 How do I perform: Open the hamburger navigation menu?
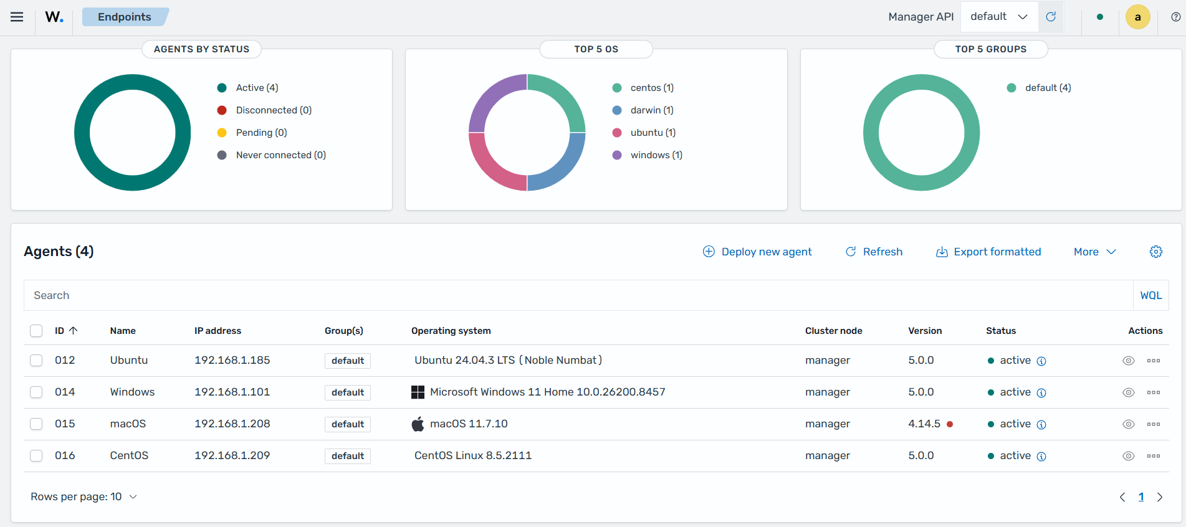[x=17, y=17]
